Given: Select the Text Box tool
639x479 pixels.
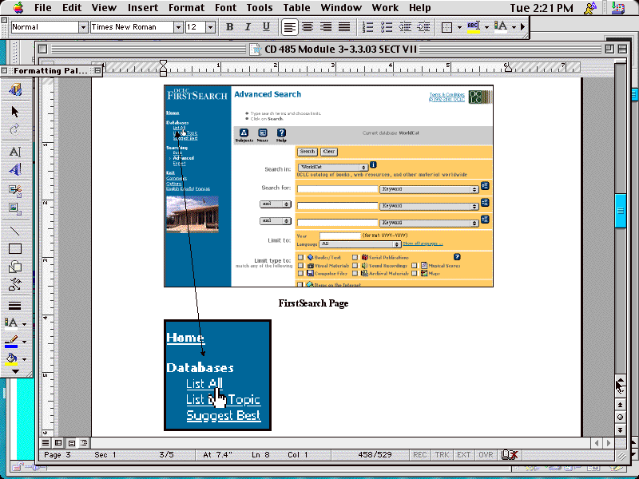Looking at the screenshot, I should coord(15,152).
